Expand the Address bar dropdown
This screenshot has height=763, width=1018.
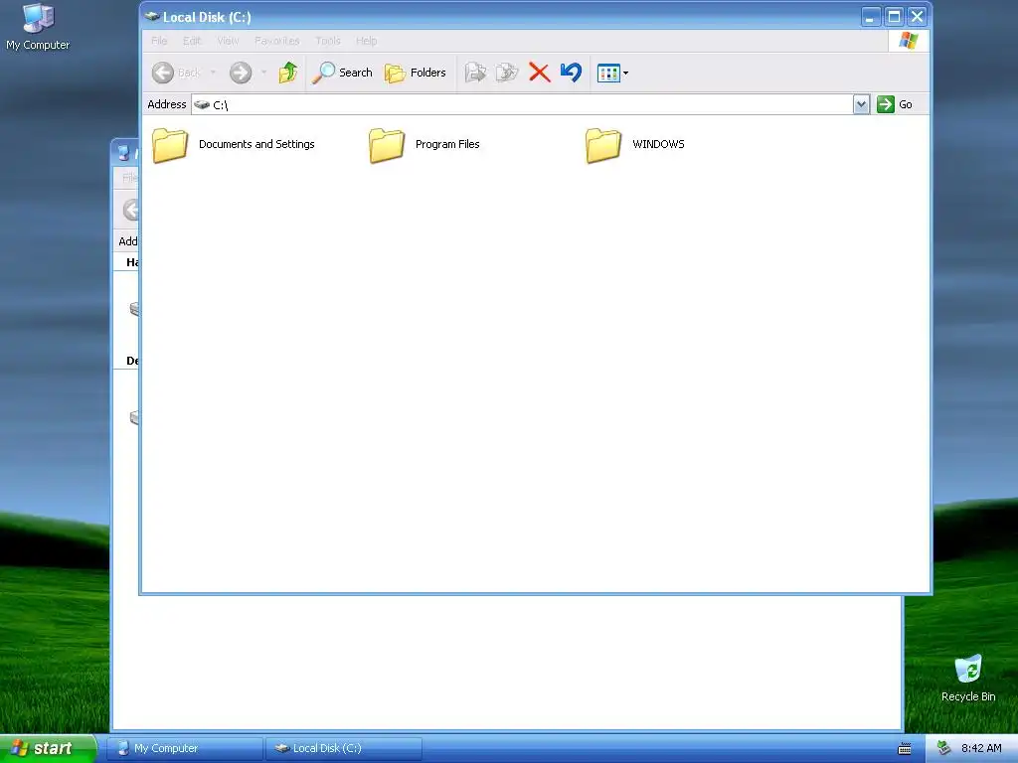click(861, 104)
